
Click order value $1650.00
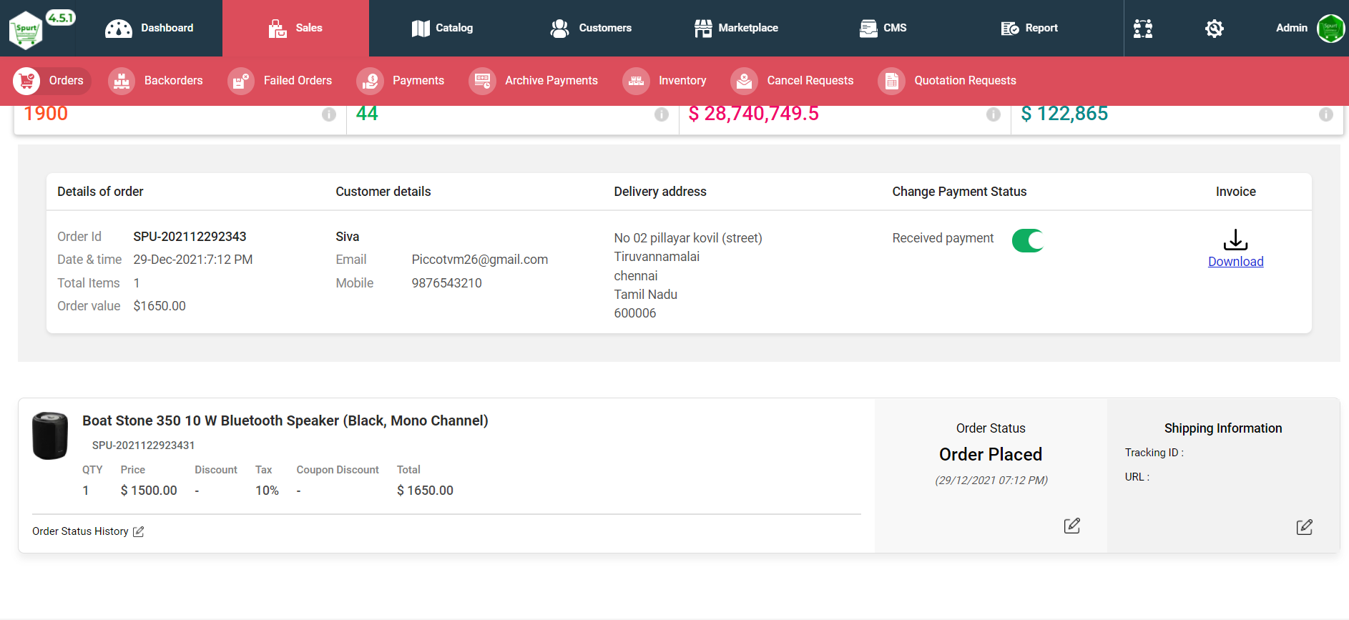coord(160,306)
